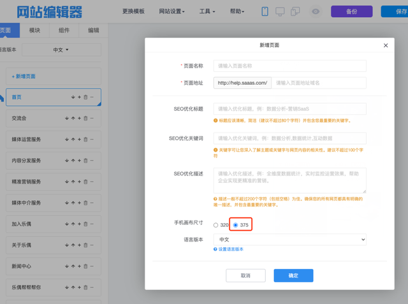Close the 新增页面 dialog
408x304 pixels.
385,45
